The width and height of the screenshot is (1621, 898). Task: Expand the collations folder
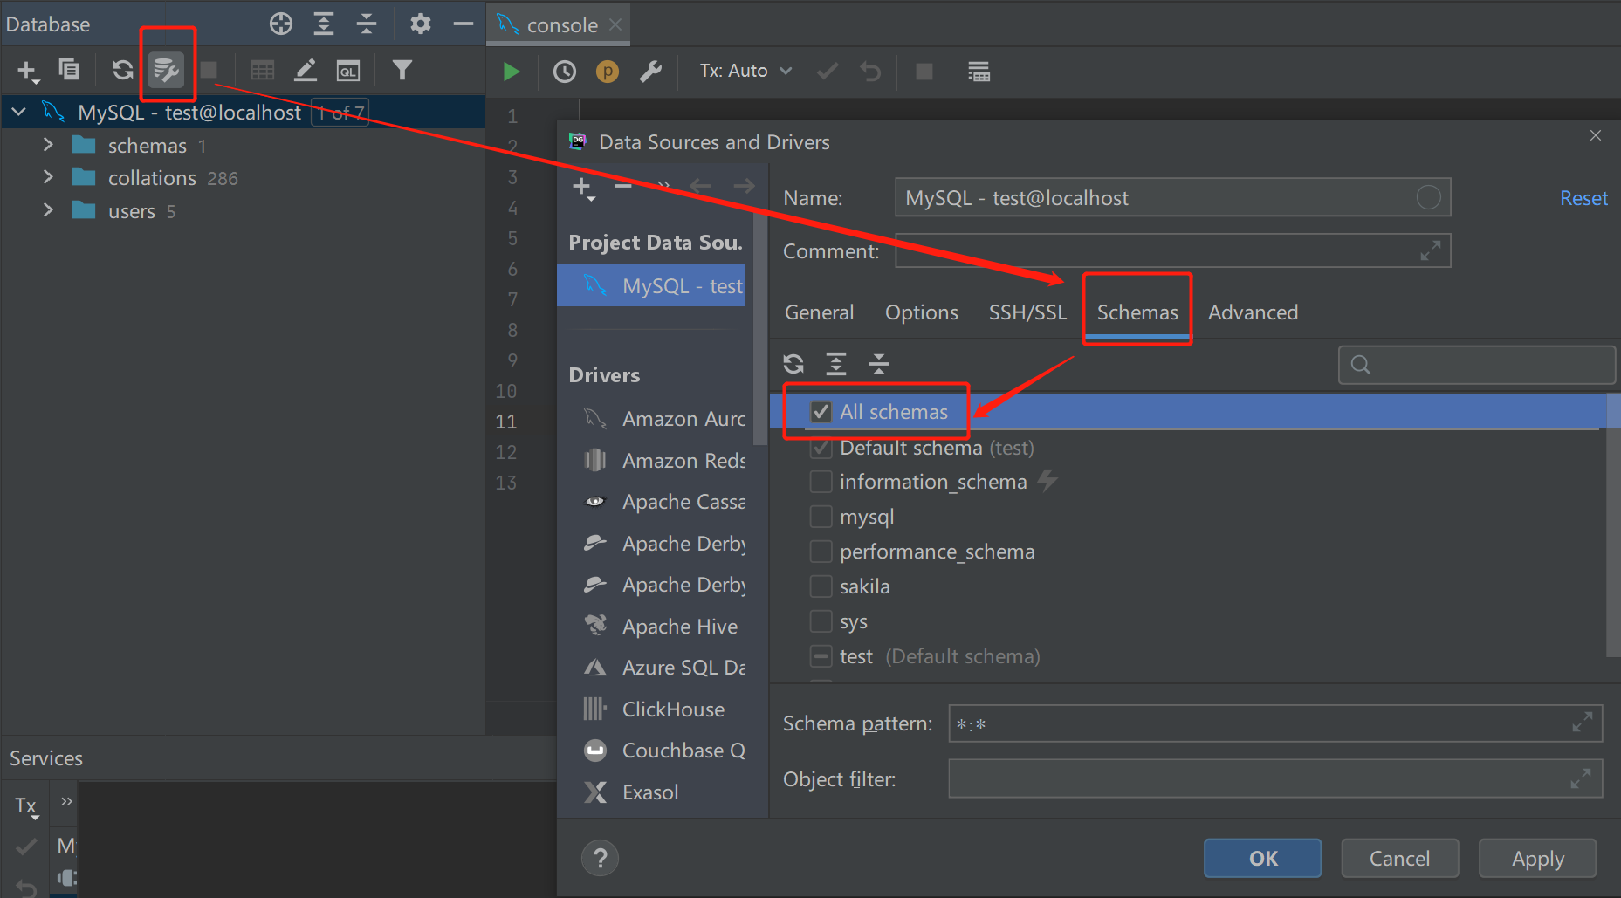point(48,177)
